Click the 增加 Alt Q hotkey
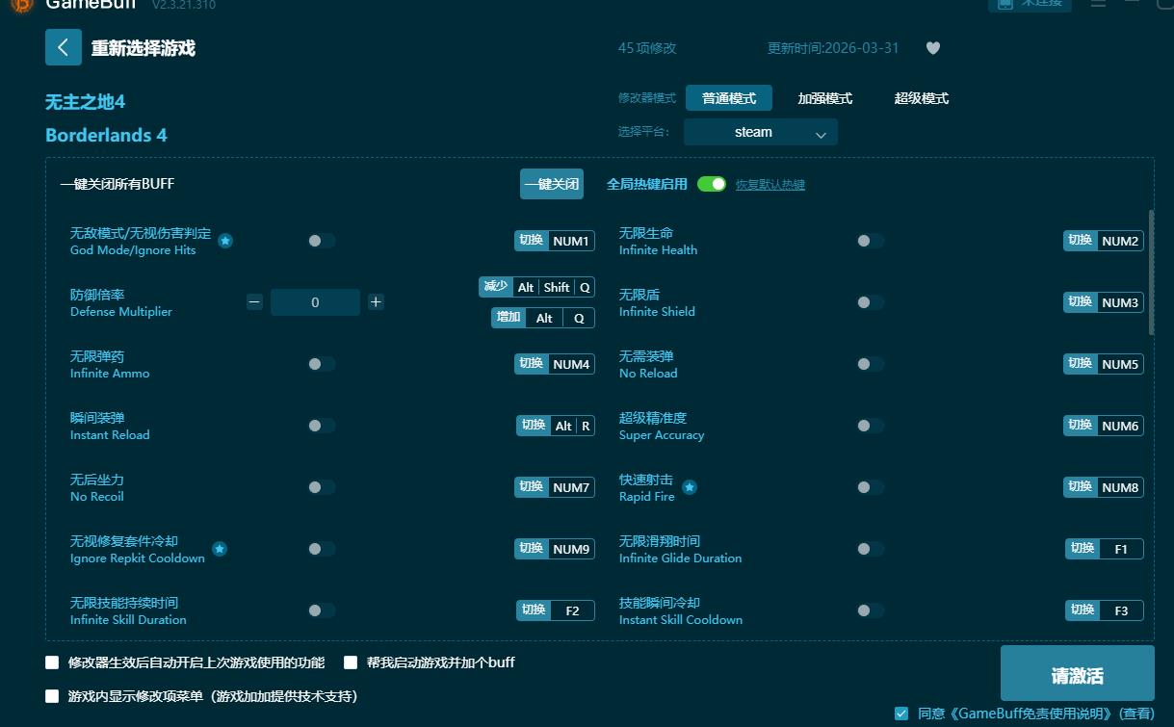The image size is (1174, 727). 543,318
